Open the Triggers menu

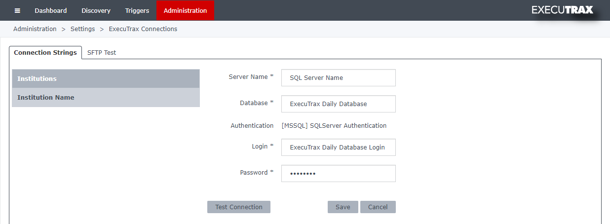tap(137, 10)
